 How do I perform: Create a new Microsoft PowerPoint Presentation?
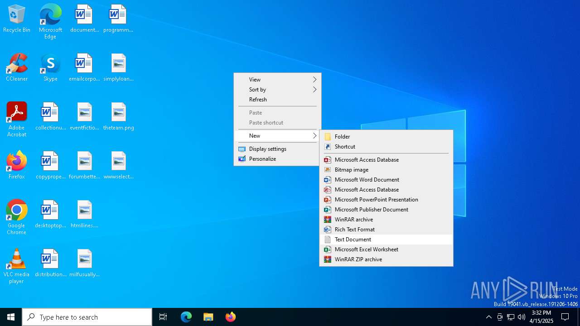click(386, 200)
